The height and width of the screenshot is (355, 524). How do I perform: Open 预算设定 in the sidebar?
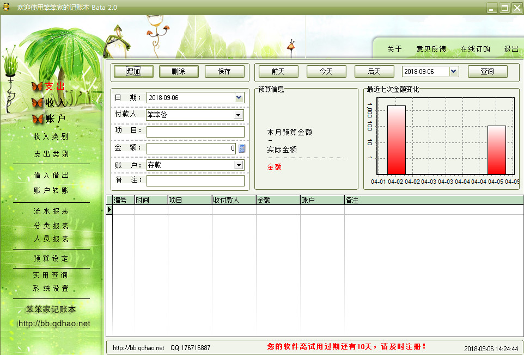point(51,259)
